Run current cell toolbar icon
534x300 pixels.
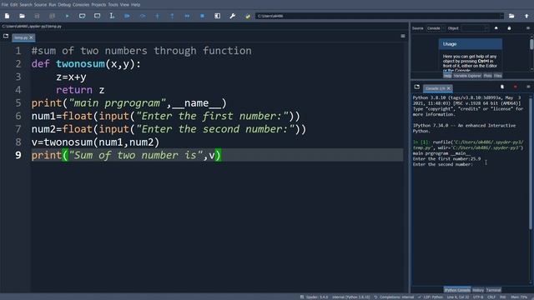coord(82,16)
